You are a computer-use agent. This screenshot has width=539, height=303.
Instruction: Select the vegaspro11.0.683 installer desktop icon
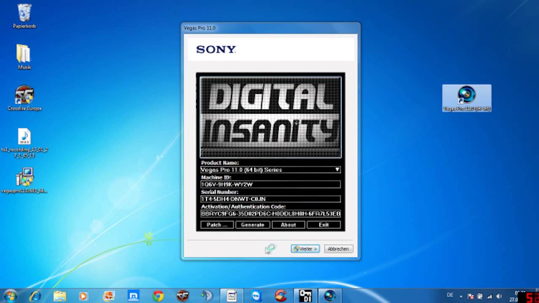click(x=24, y=181)
